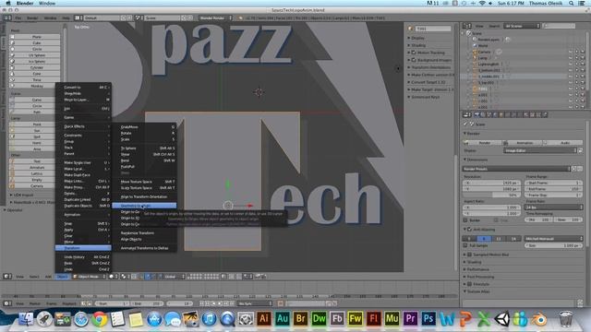The width and height of the screenshot is (591, 332).
Task: Open Finder from the dock
Action: pos(26,319)
